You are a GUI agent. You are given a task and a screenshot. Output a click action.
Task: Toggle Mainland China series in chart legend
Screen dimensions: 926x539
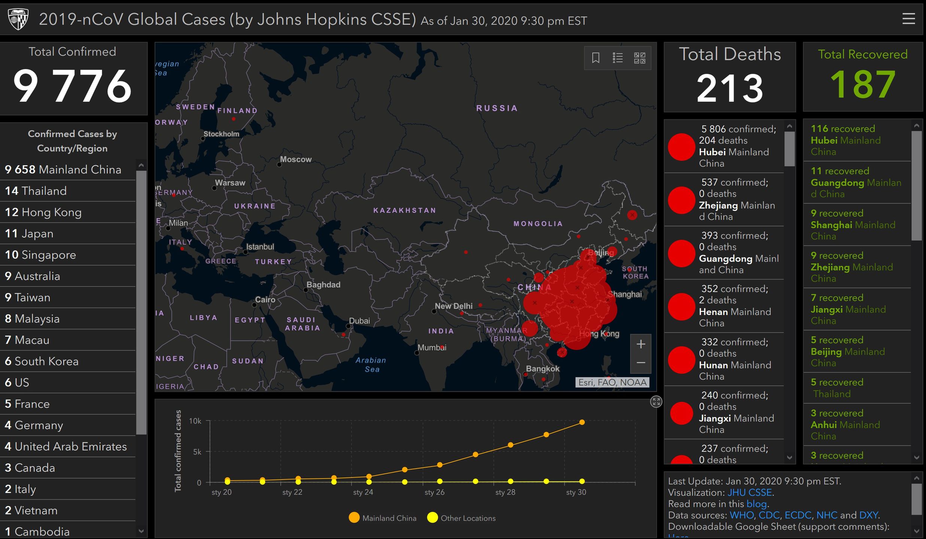(x=383, y=518)
